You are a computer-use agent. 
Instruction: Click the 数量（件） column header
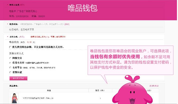100,90
